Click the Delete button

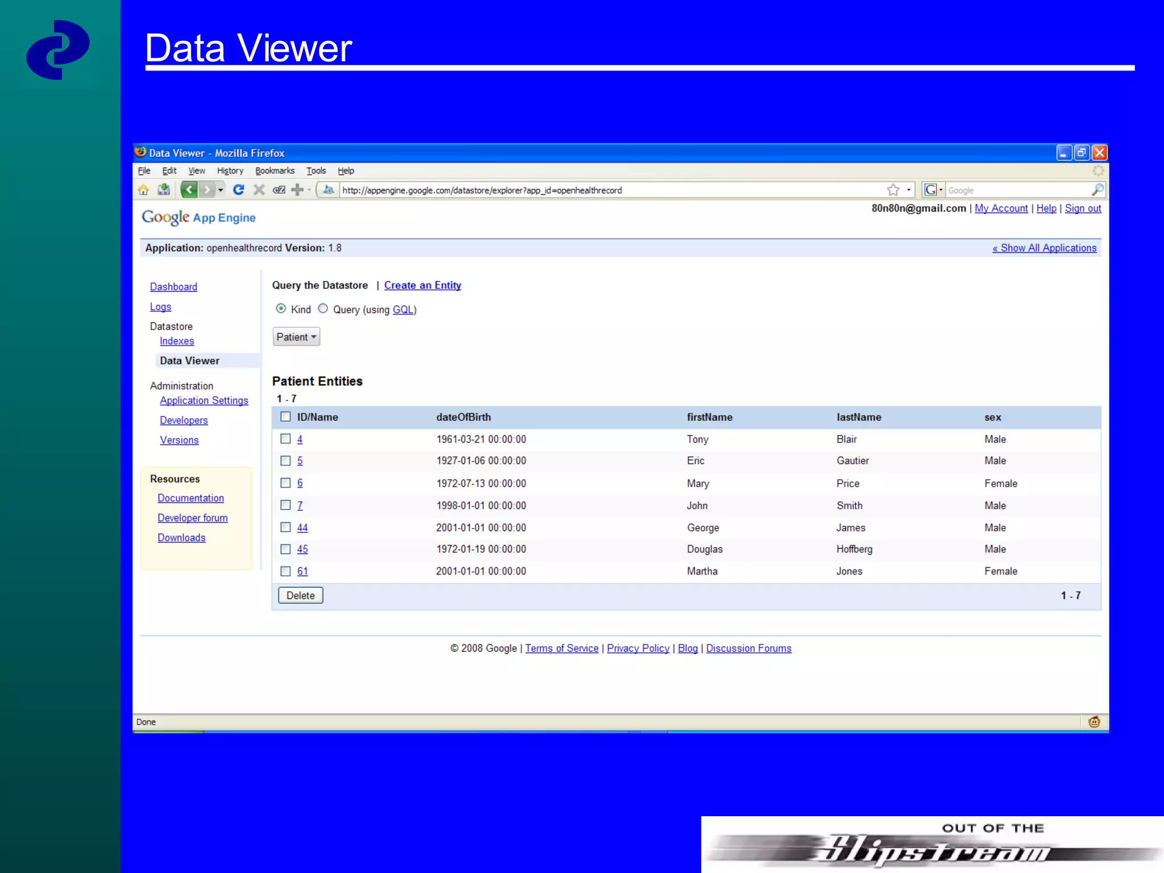(x=301, y=595)
